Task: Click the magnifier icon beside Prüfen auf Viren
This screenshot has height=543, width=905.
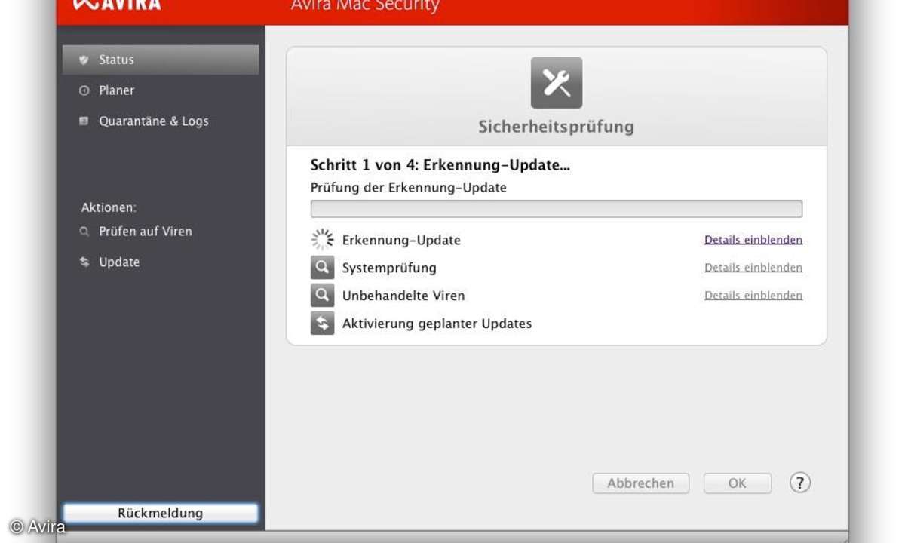Action: pos(84,232)
